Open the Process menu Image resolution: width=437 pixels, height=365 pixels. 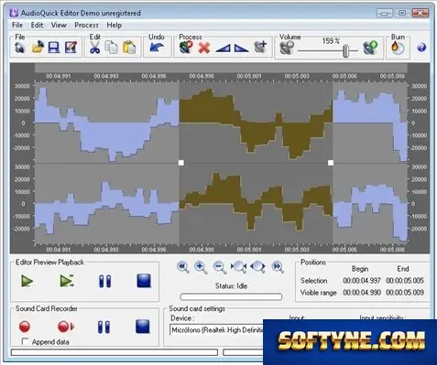click(x=86, y=25)
